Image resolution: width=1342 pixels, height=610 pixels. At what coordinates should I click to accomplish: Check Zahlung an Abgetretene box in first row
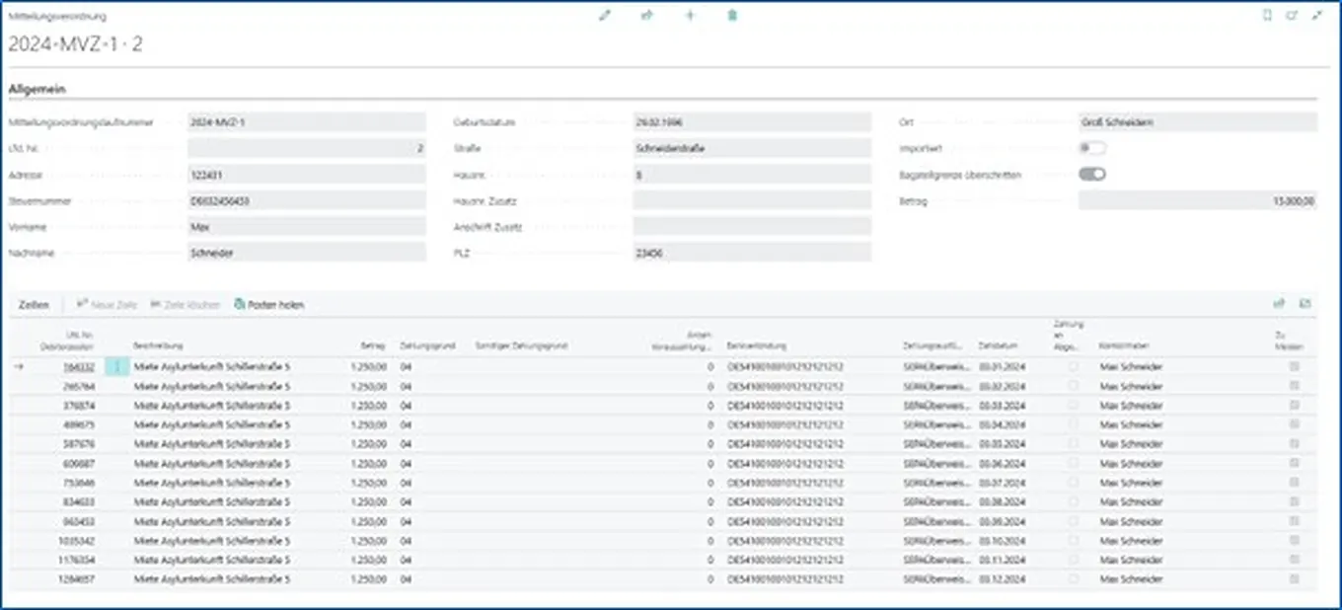(1074, 366)
